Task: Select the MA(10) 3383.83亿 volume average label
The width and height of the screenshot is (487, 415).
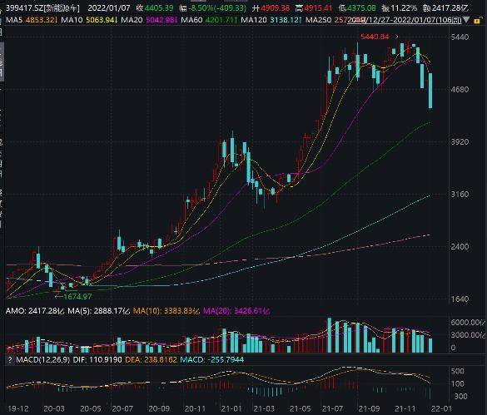Action: click(166, 311)
